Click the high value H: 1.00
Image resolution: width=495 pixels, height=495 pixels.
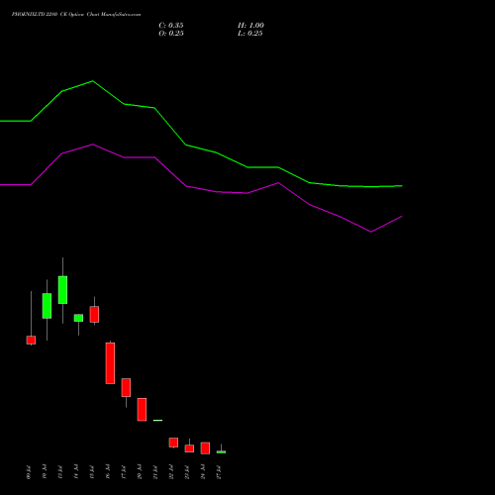250,26
